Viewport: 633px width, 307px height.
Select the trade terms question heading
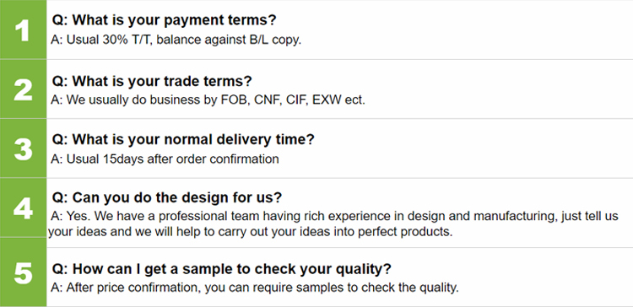point(152,81)
